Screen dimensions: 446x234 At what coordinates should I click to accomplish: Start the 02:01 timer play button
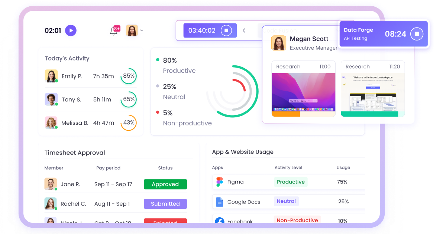pyautogui.click(x=71, y=30)
